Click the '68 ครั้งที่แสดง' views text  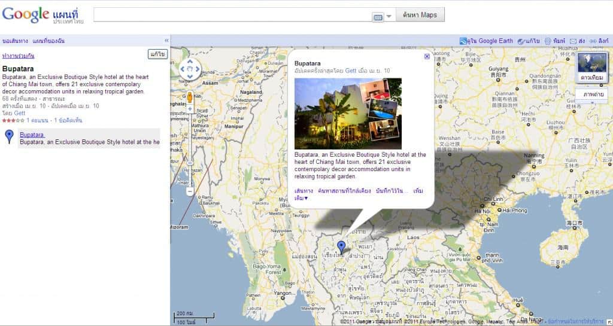20,99
